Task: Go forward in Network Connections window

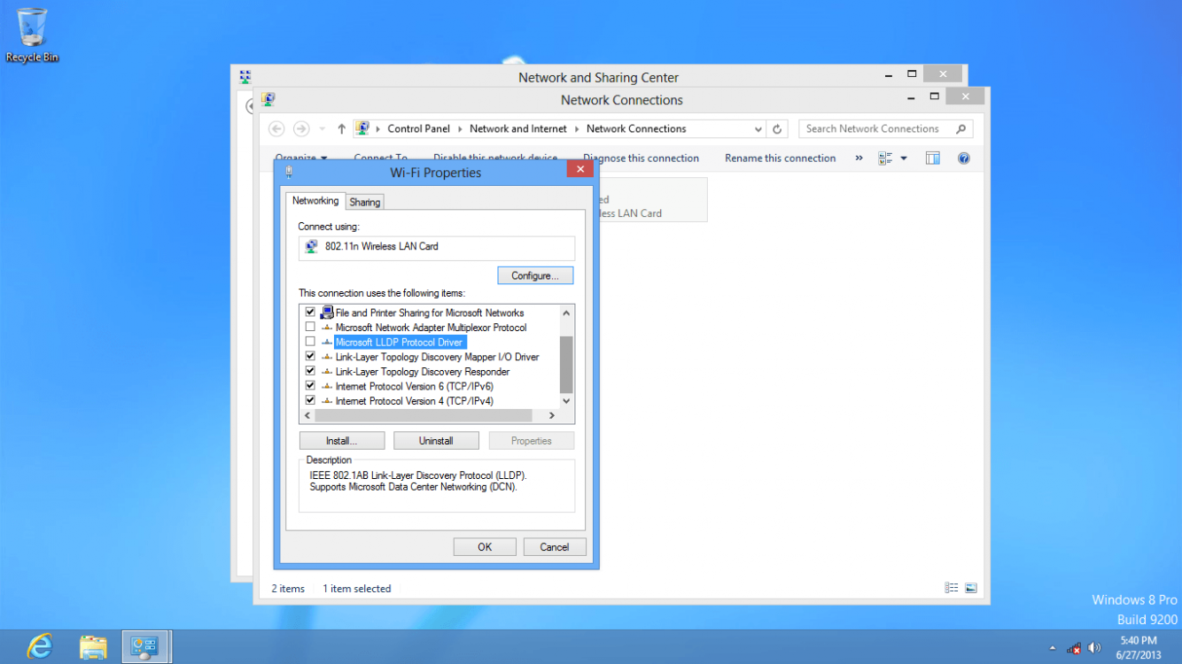Action: pyautogui.click(x=301, y=129)
